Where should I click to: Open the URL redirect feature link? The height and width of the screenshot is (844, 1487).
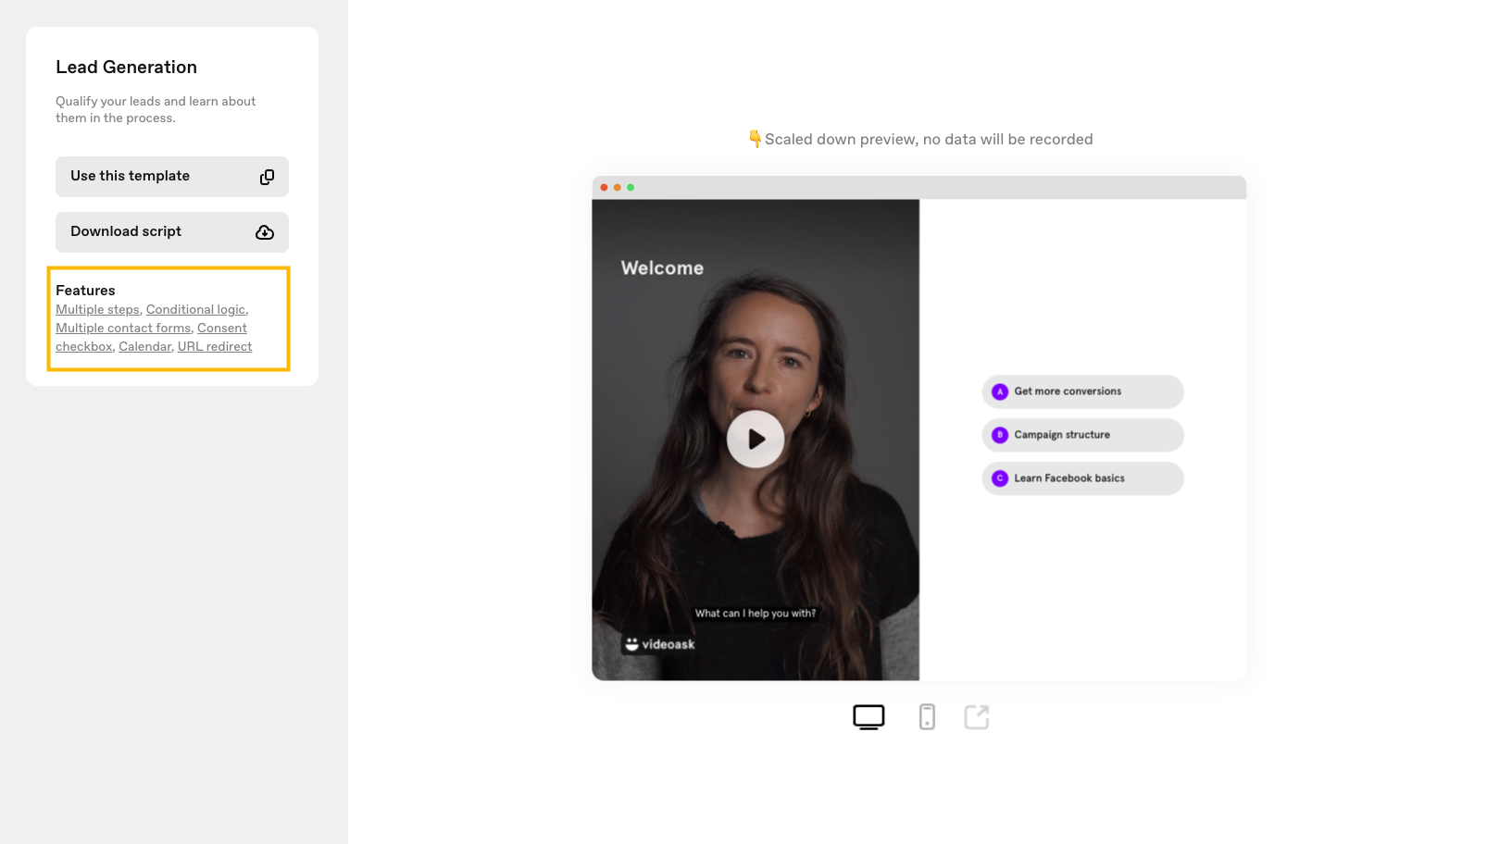[215, 347]
